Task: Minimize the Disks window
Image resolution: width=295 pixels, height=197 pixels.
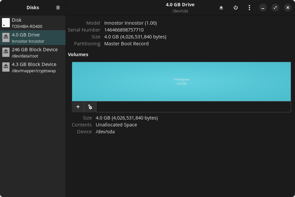Action: coord(263,7)
